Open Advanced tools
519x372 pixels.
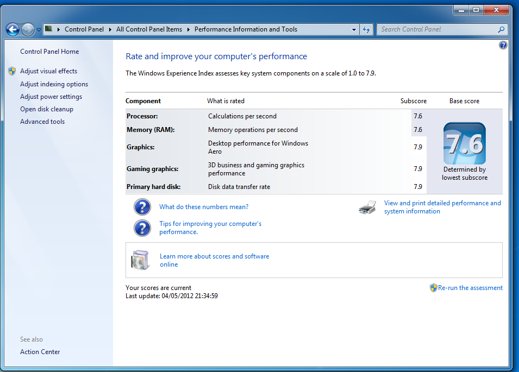[42, 122]
